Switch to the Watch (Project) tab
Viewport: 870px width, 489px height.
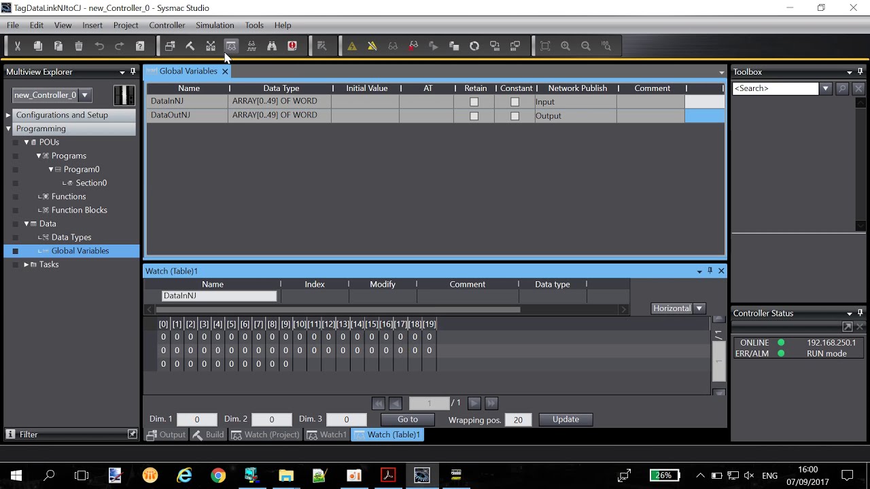click(265, 435)
